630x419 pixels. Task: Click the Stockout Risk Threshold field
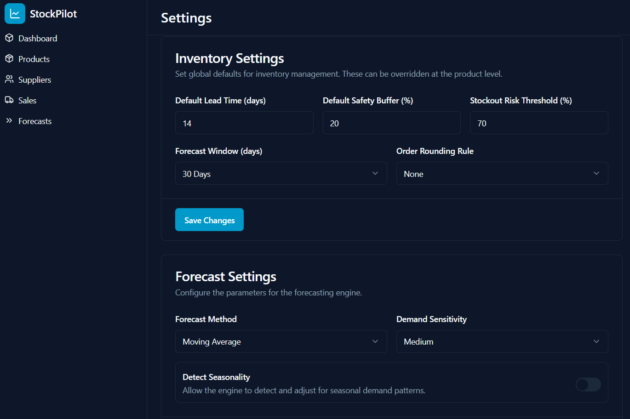[539, 123]
